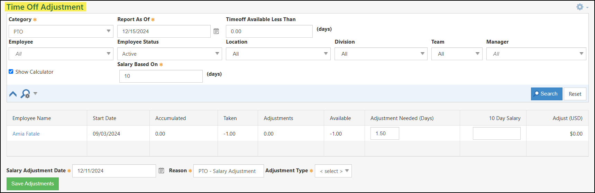Open the Location dropdown
This screenshot has height=193, width=595.
[278, 54]
